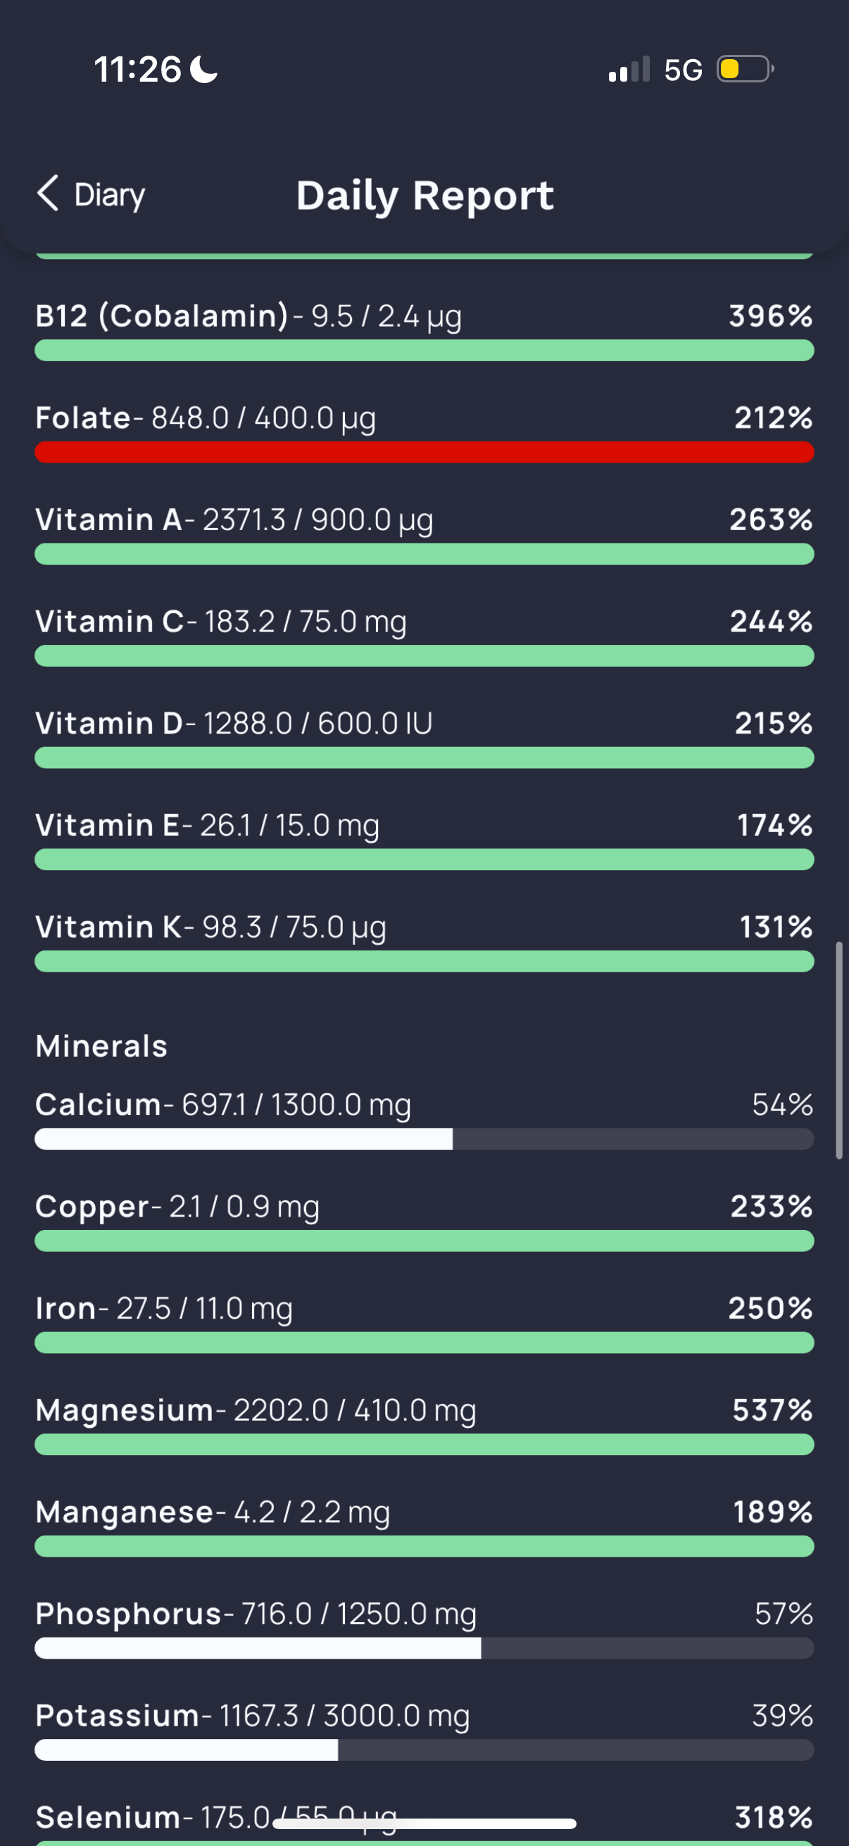Tap the moon focus mode icon

pyautogui.click(x=204, y=70)
